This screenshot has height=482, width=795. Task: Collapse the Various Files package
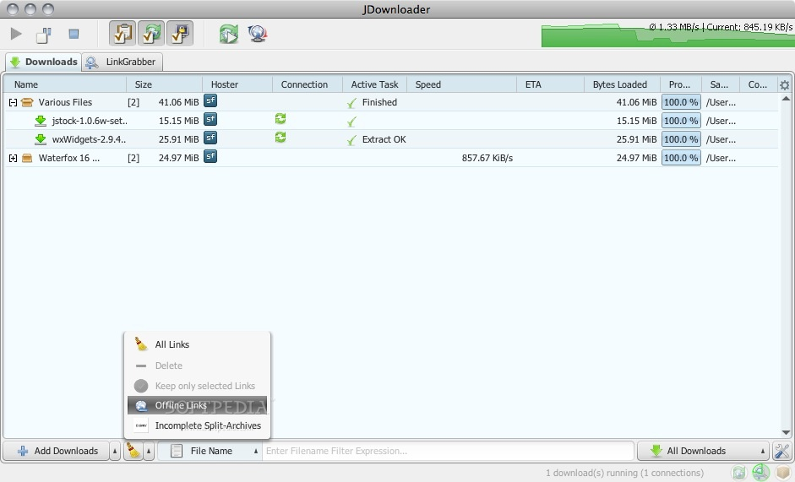click(x=13, y=102)
